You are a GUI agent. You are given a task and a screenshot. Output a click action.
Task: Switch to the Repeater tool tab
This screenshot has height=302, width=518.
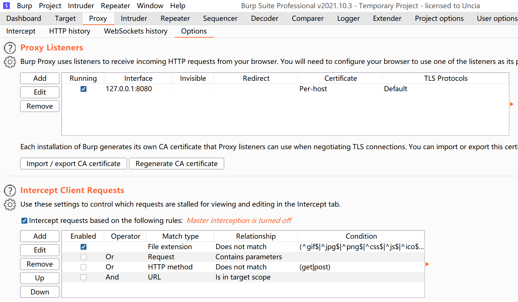(175, 19)
